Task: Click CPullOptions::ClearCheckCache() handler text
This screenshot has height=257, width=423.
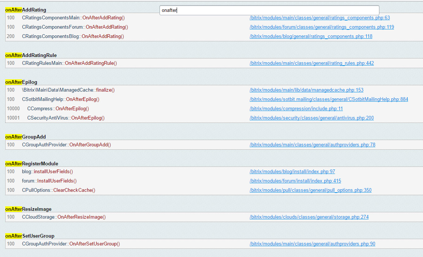Action: point(59,190)
